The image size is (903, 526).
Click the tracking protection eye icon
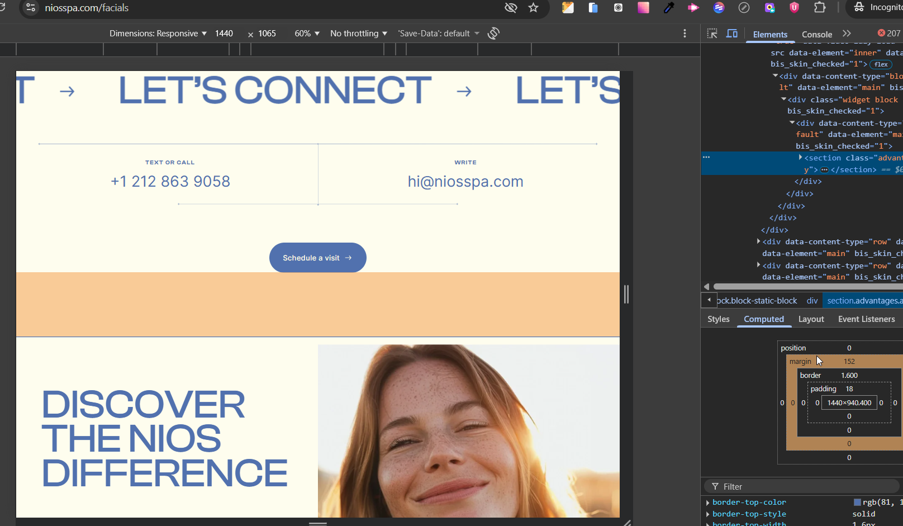coord(510,8)
